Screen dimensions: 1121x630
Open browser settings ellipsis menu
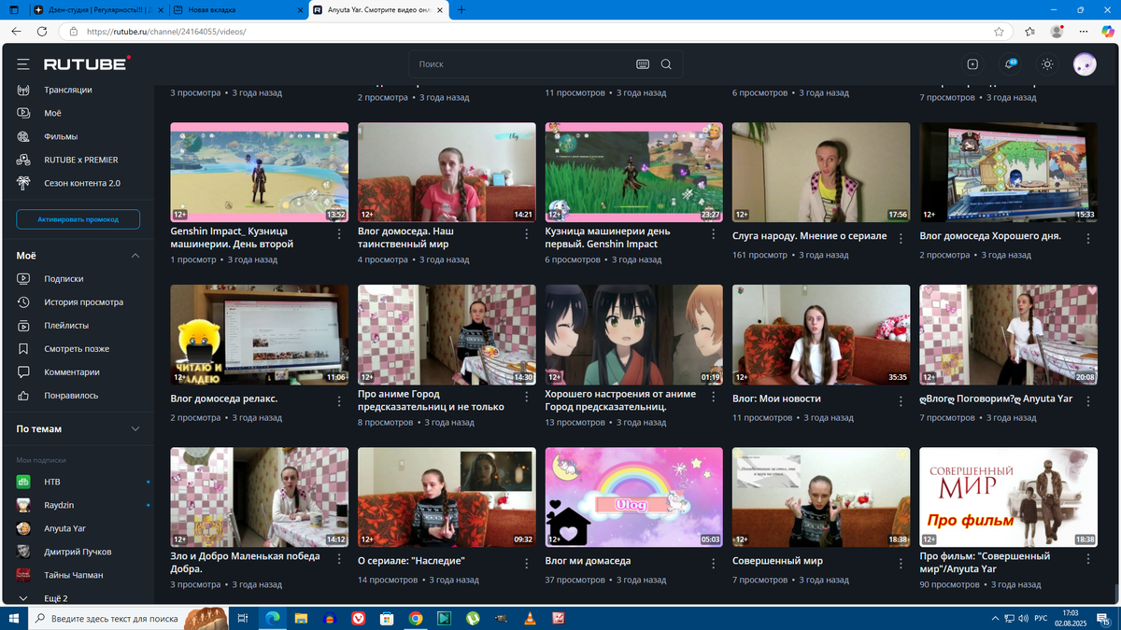coord(1083,31)
